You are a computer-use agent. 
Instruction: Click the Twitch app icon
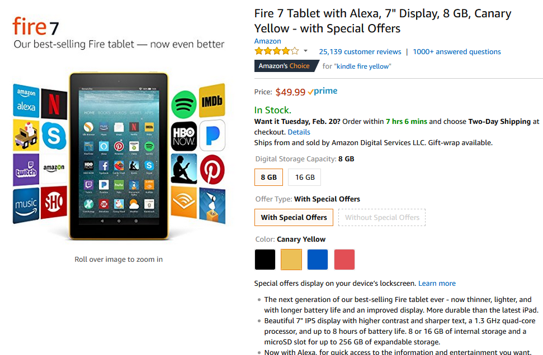[26, 169]
